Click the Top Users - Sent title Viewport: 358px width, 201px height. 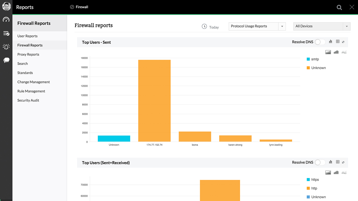[x=96, y=42]
